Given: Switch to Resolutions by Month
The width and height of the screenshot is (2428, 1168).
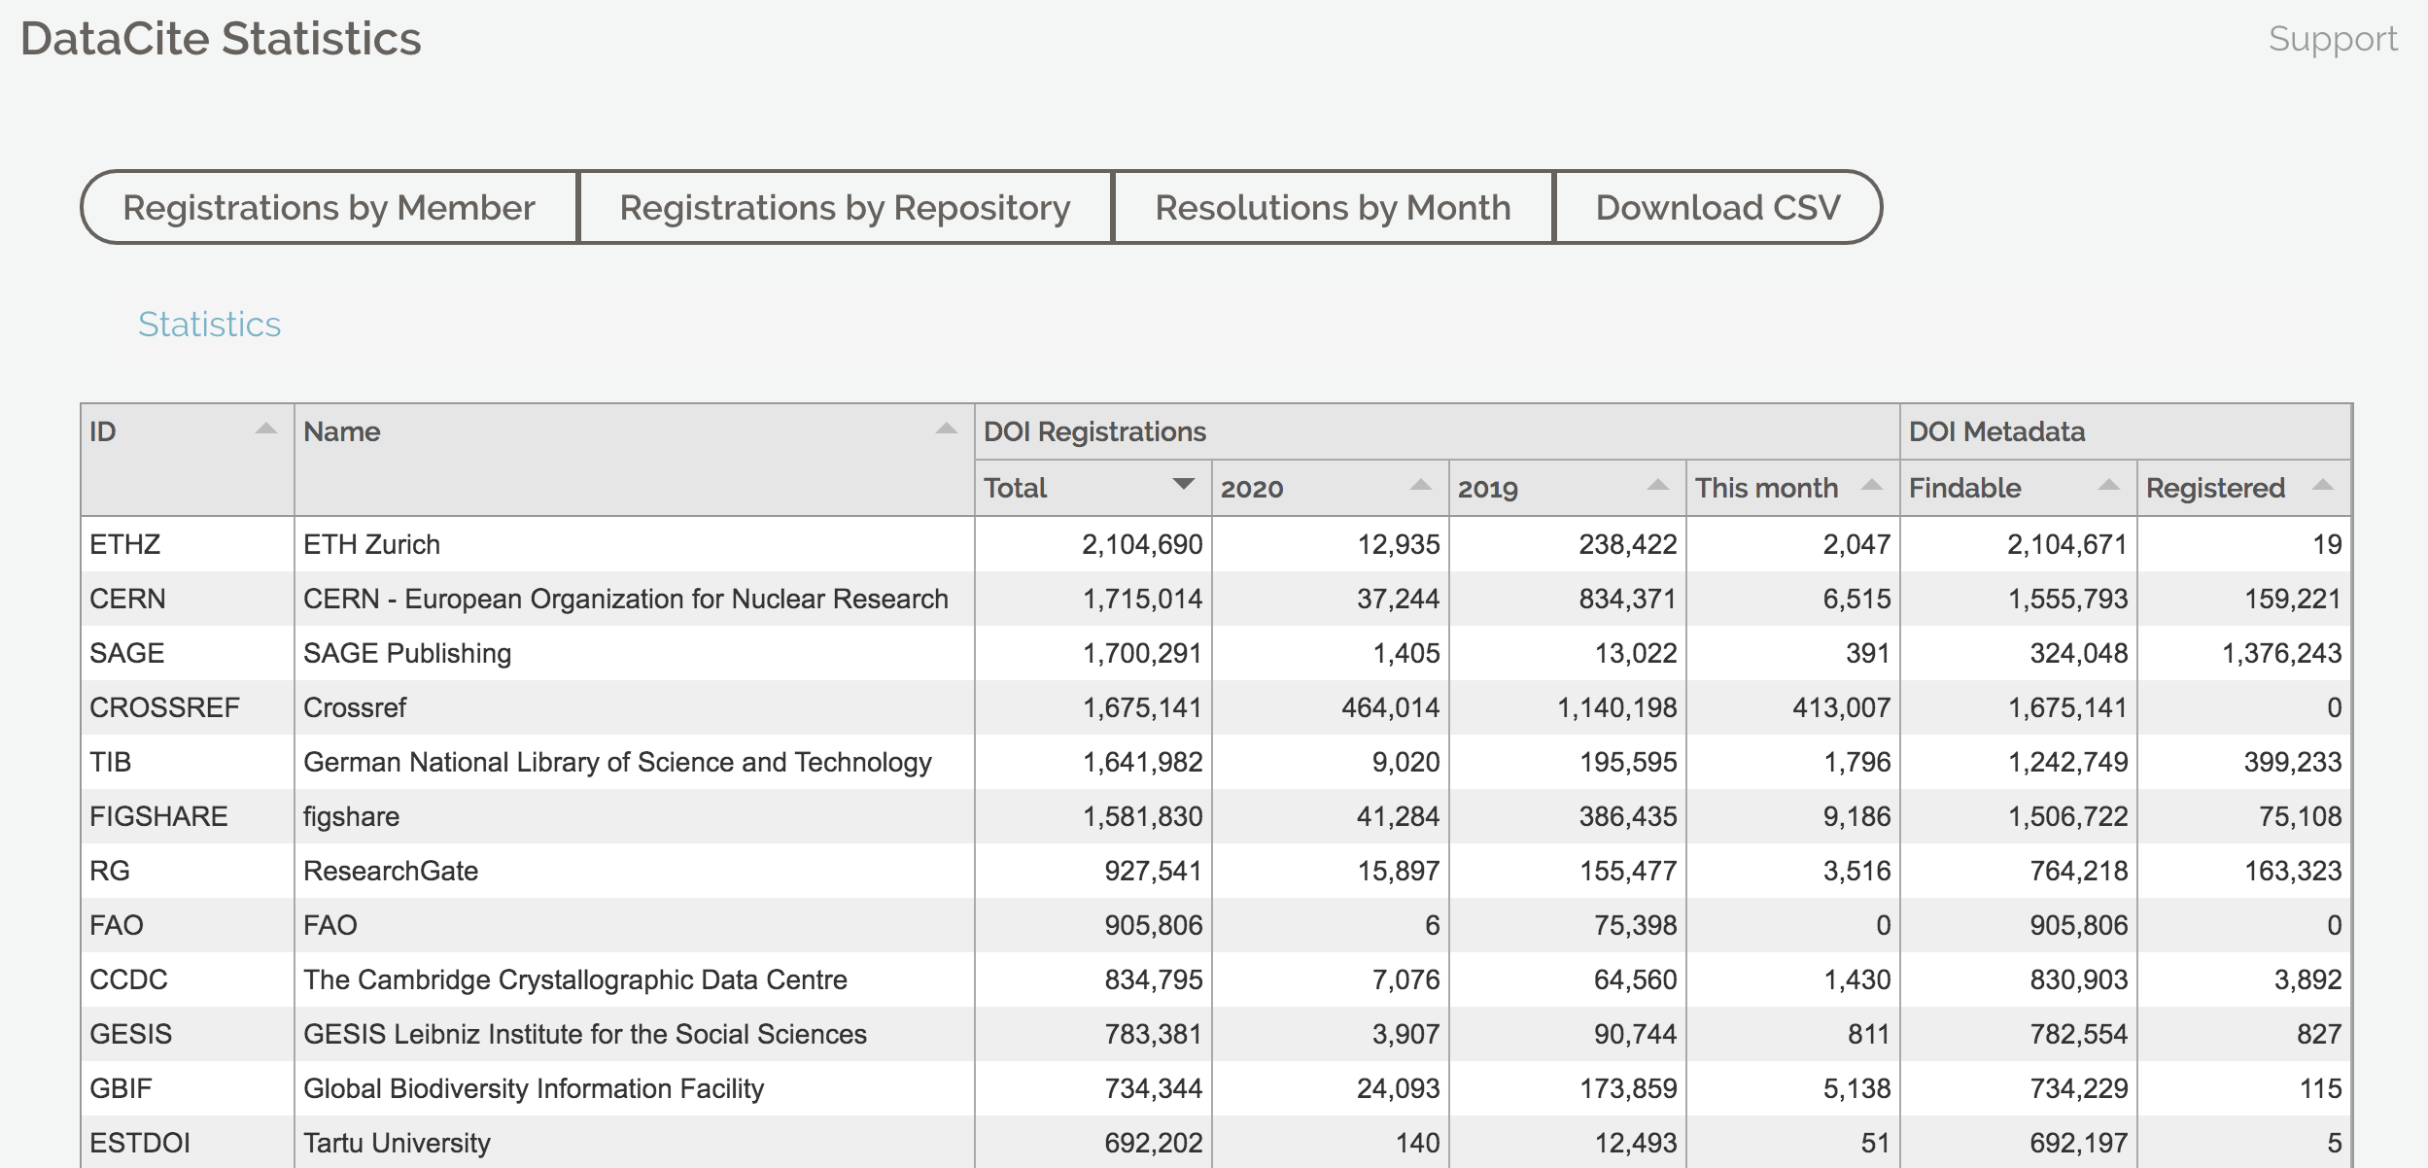Looking at the screenshot, I should pos(1334,207).
